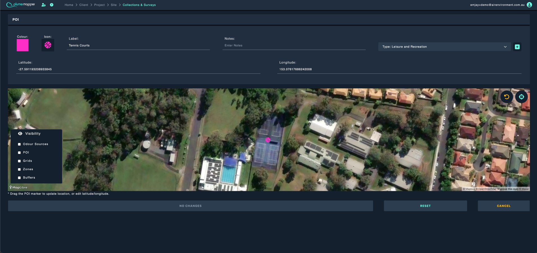The width and height of the screenshot is (537, 253).
Task: Add a new POI type with plus icon
Action: tap(517, 47)
